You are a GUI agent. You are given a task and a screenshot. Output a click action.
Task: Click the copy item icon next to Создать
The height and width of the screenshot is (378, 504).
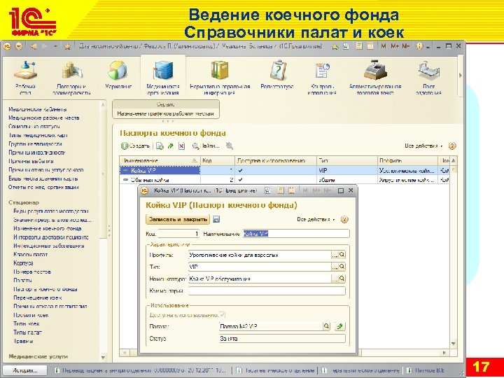click(x=160, y=146)
